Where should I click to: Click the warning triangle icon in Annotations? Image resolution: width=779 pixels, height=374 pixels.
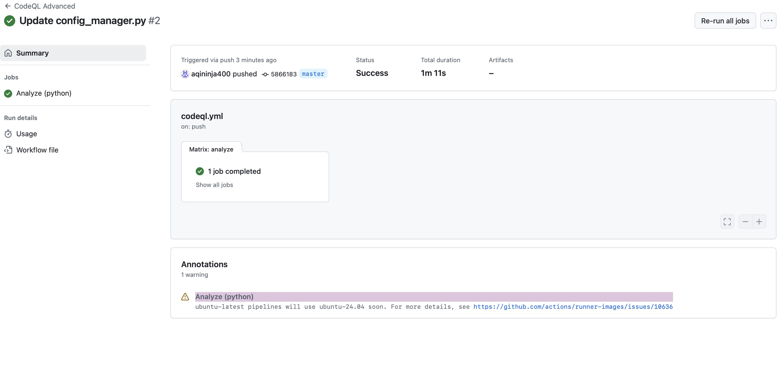(x=185, y=297)
